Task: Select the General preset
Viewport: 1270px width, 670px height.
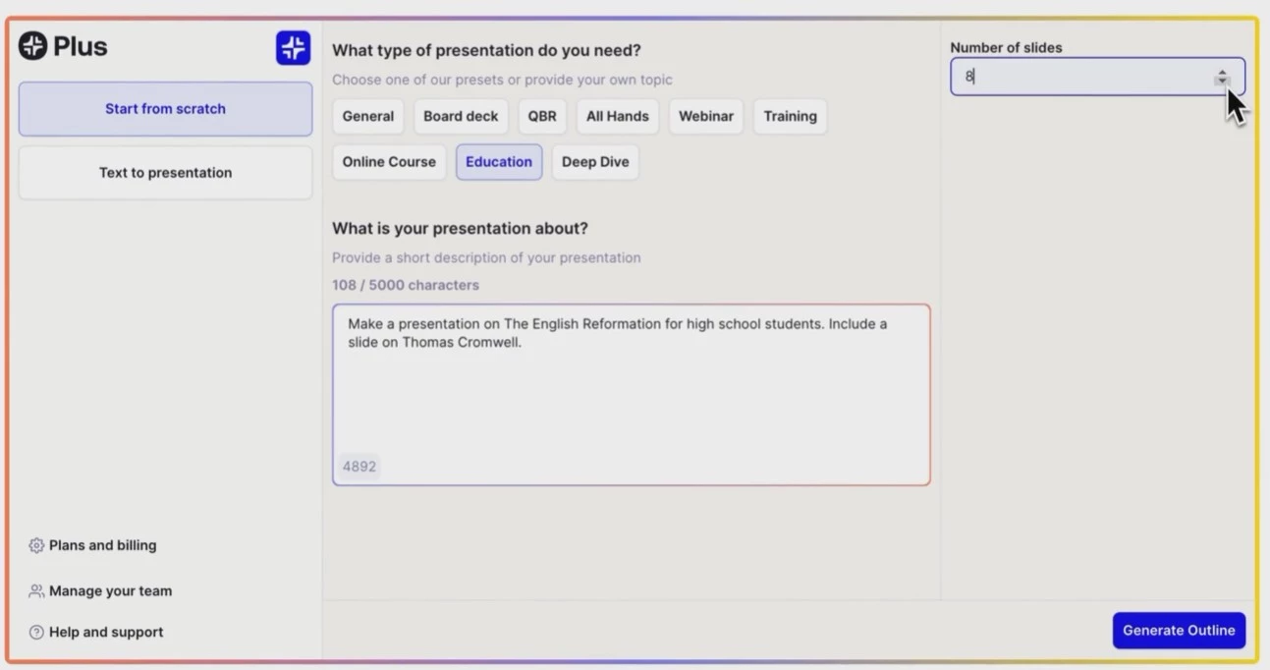Action: (368, 116)
